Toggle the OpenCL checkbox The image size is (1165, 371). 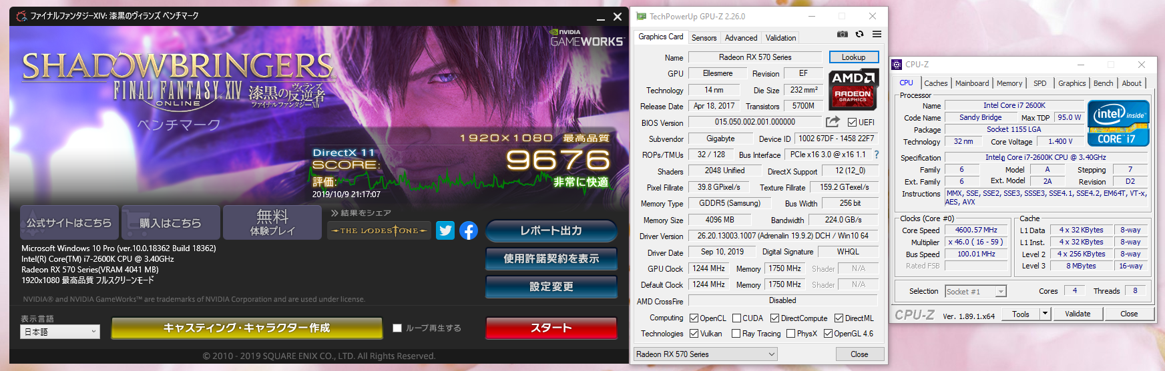click(694, 318)
